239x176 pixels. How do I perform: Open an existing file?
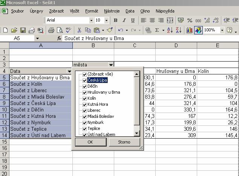(x=14, y=30)
